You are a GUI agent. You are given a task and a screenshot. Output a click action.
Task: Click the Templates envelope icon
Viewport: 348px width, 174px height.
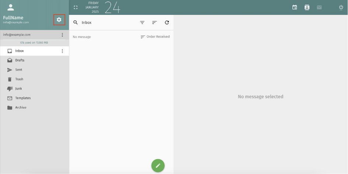pyautogui.click(x=10, y=98)
